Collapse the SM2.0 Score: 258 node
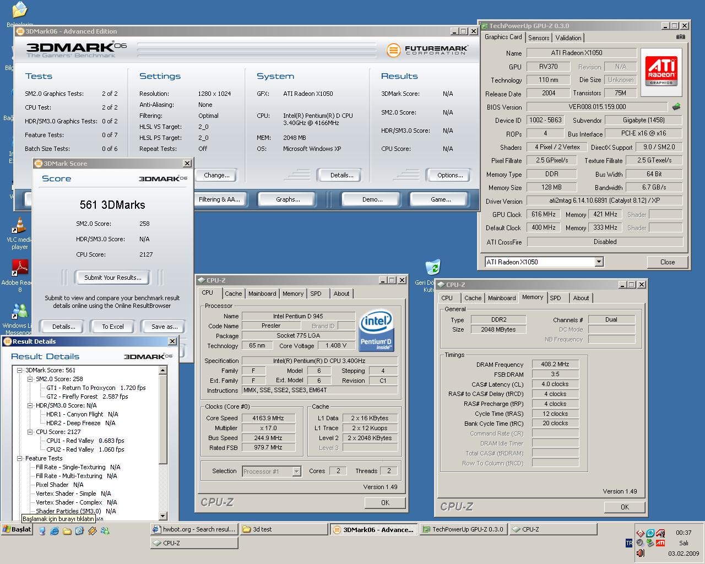This screenshot has height=564, width=705. 30,379
